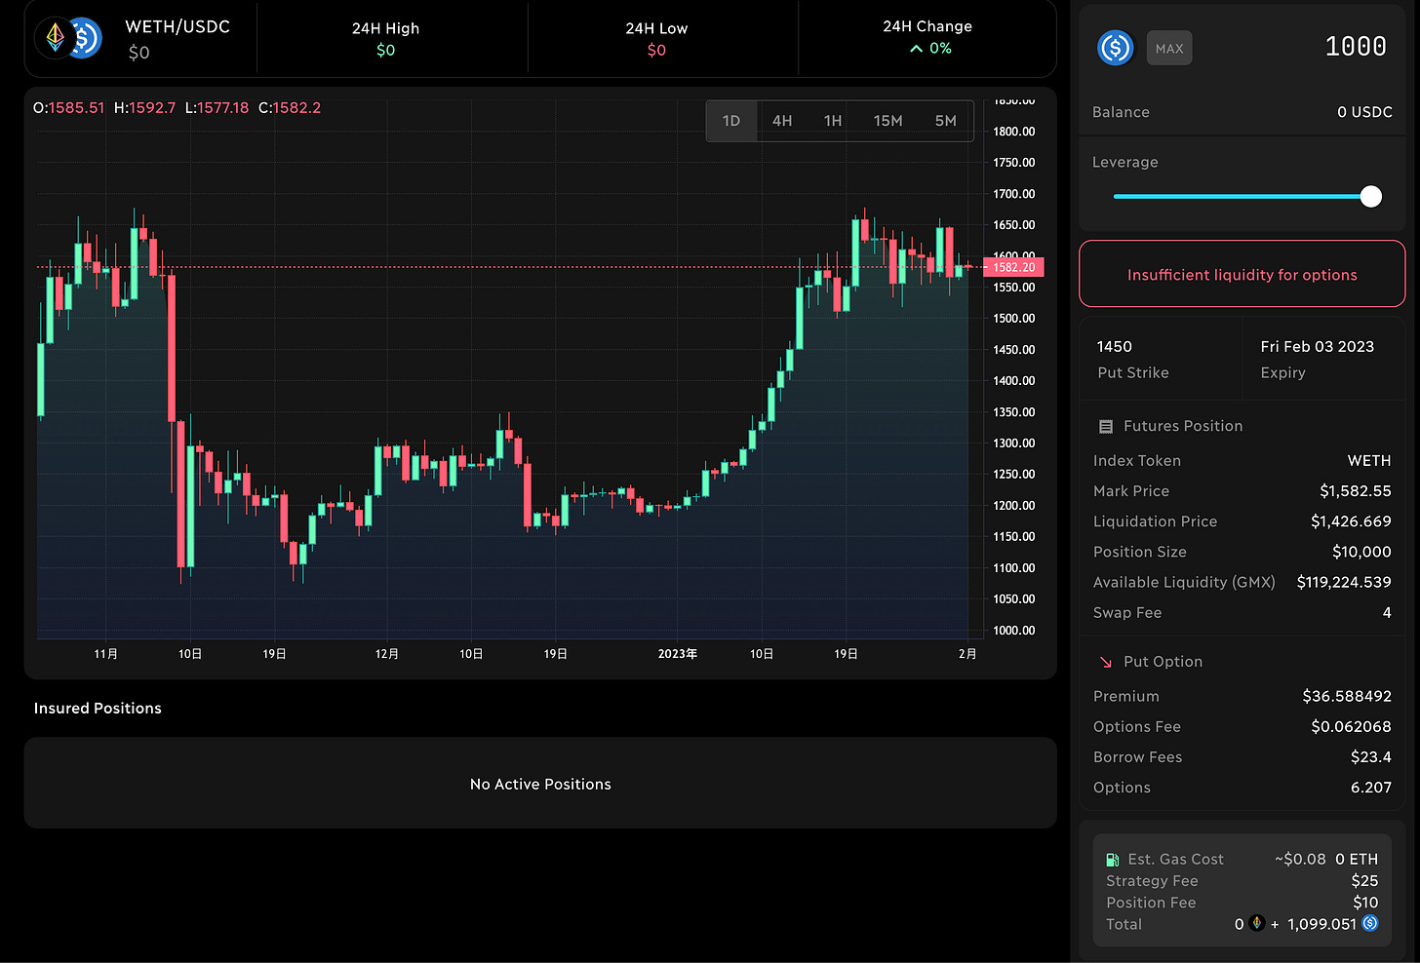Viewport: 1420px width, 963px height.
Task: Click the Mark Price value $1,582.55
Action: click(x=1356, y=491)
